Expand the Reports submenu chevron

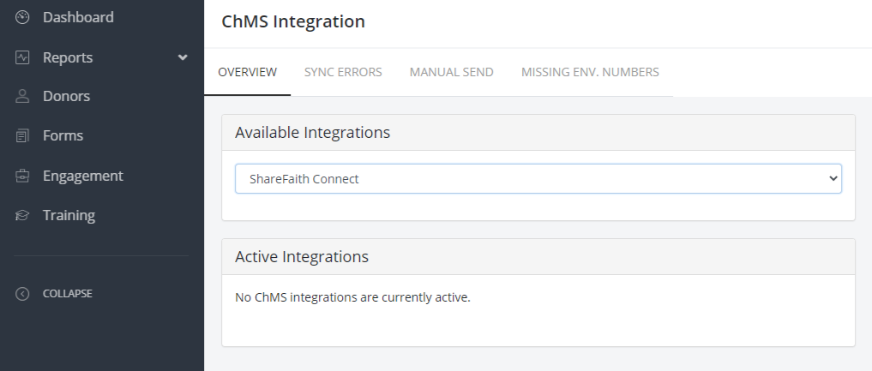[x=183, y=57]
